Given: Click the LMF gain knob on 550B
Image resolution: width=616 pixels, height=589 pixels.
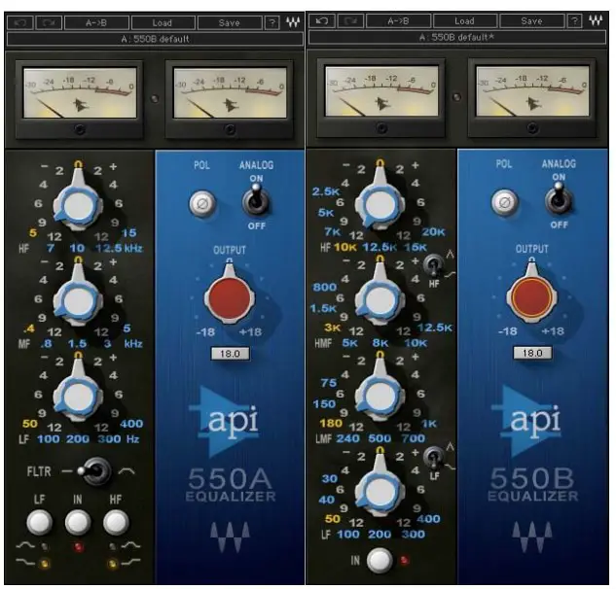Looking at the screenshot, I should pos(380,396).
